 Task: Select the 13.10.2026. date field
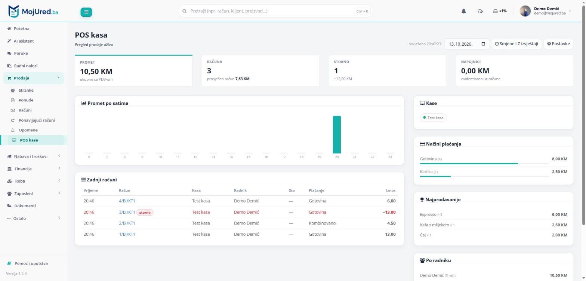click(467, 44)
